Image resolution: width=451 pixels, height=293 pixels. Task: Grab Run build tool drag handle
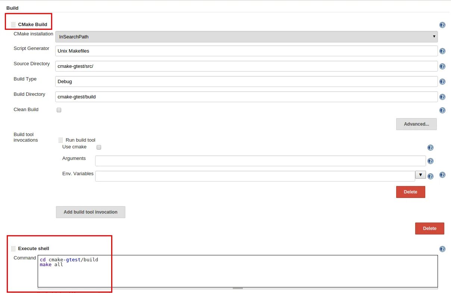coord(61,140)
